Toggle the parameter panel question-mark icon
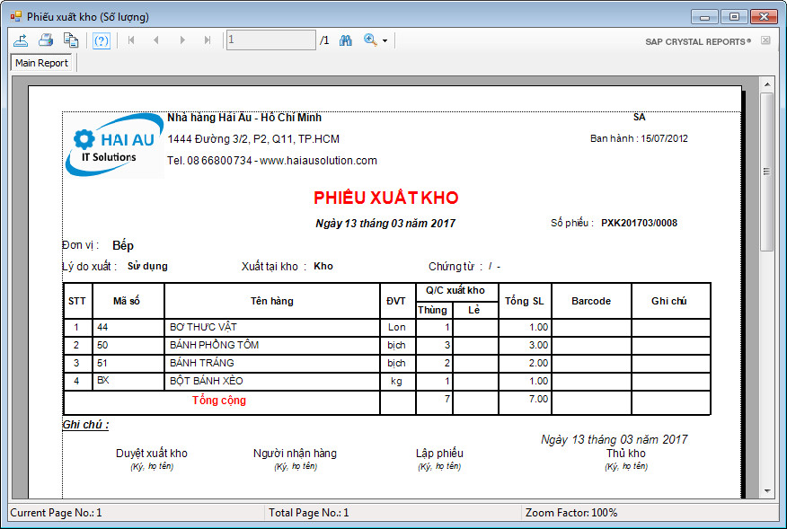The width and height of the screenshot is (787, 529). 102,40
